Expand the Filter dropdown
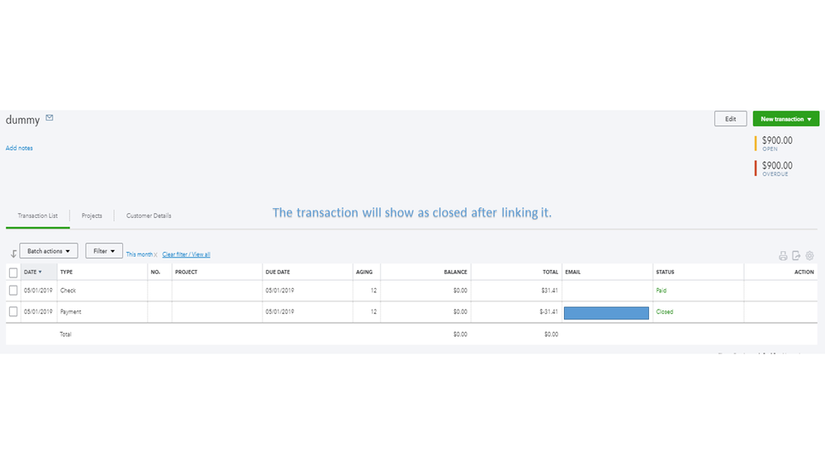The height and width of the screenshot is (464, 825). 104,251
